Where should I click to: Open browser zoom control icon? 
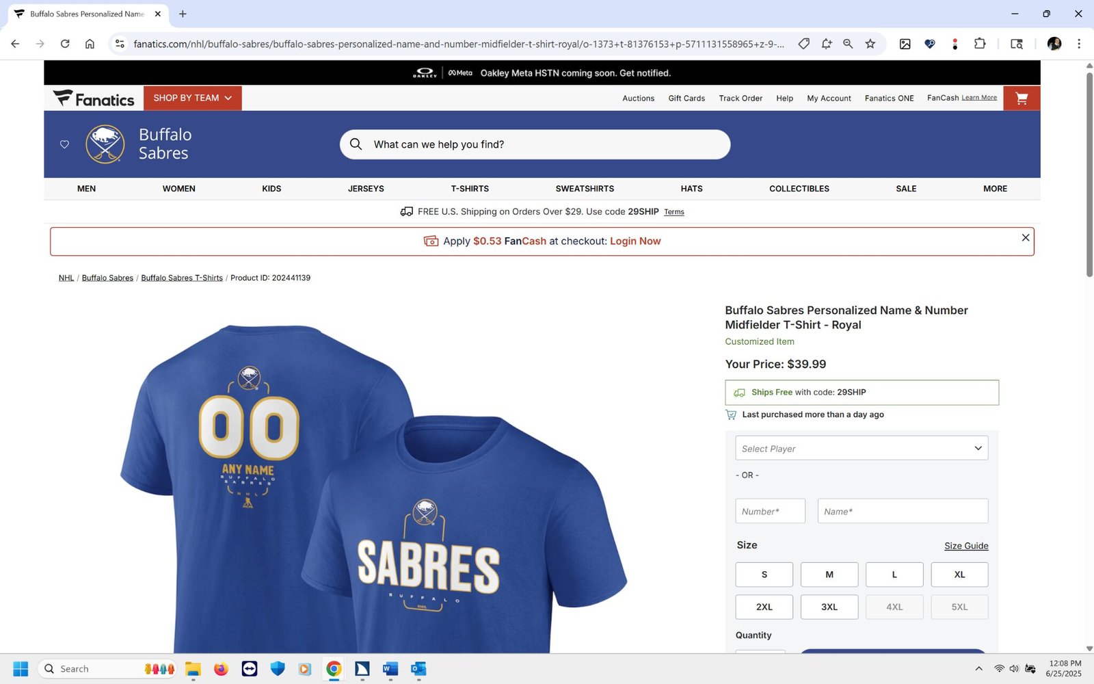click(x=848, y=44)
